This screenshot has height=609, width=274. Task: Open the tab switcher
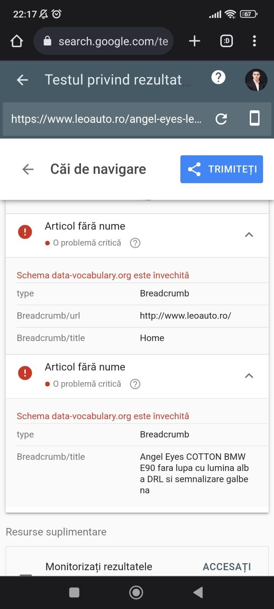226,41
